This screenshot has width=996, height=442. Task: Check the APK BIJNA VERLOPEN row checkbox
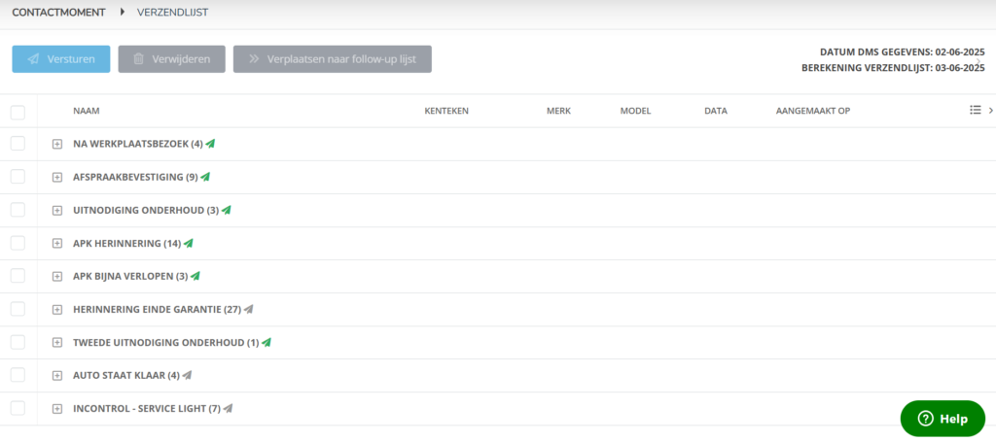tap(18, 276)
